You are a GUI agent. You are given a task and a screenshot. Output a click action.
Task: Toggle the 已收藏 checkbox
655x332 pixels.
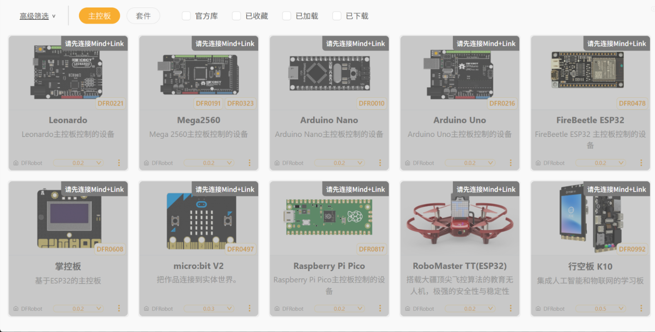pyautogui.click(x=237, y=16)
